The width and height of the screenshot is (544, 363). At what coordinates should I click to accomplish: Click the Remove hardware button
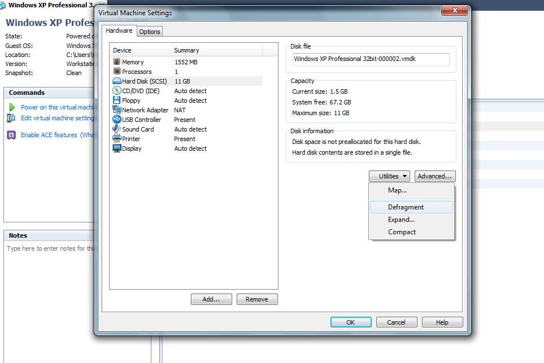coord(257,299)
